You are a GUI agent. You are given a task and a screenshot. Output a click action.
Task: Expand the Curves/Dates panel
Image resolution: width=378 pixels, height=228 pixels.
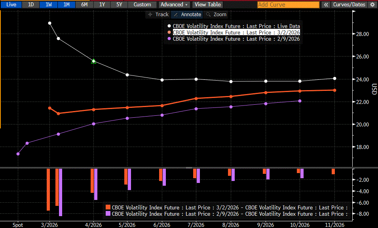[x=350, y=5]
